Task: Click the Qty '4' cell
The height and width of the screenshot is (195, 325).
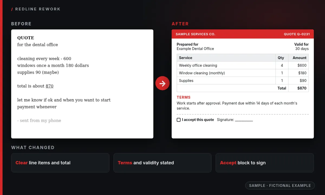Action: click(x=282, y=65)
